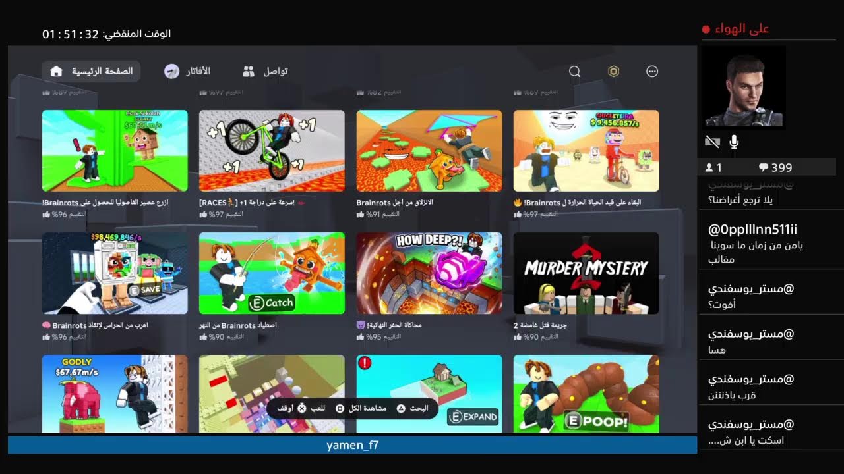Open the fishing Catch Brainrots thumbnail
The width and height of the screenshot is (844, 474).
(x=272, y=273)
